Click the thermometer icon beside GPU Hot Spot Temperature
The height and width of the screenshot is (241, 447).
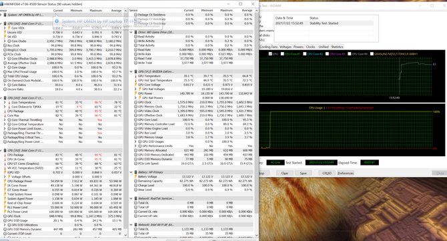coord(135,80)
